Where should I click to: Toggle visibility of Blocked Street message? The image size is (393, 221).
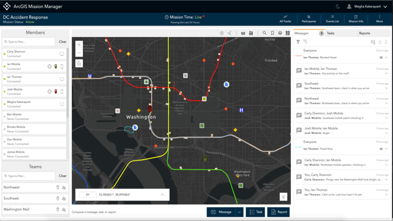pyautogui.click(x=381, y=58)
